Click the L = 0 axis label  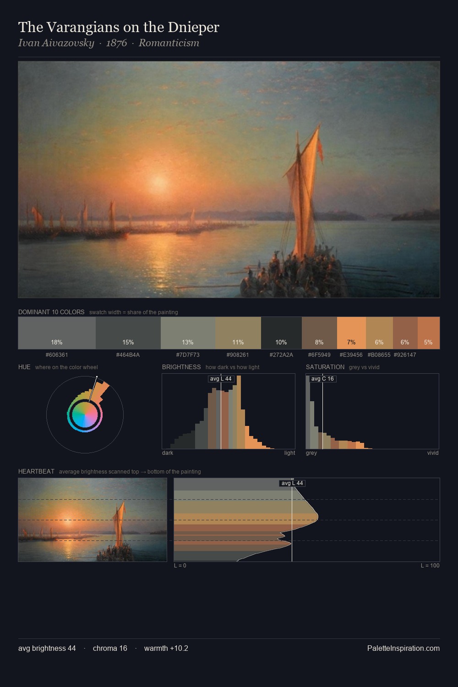(180, 566)
